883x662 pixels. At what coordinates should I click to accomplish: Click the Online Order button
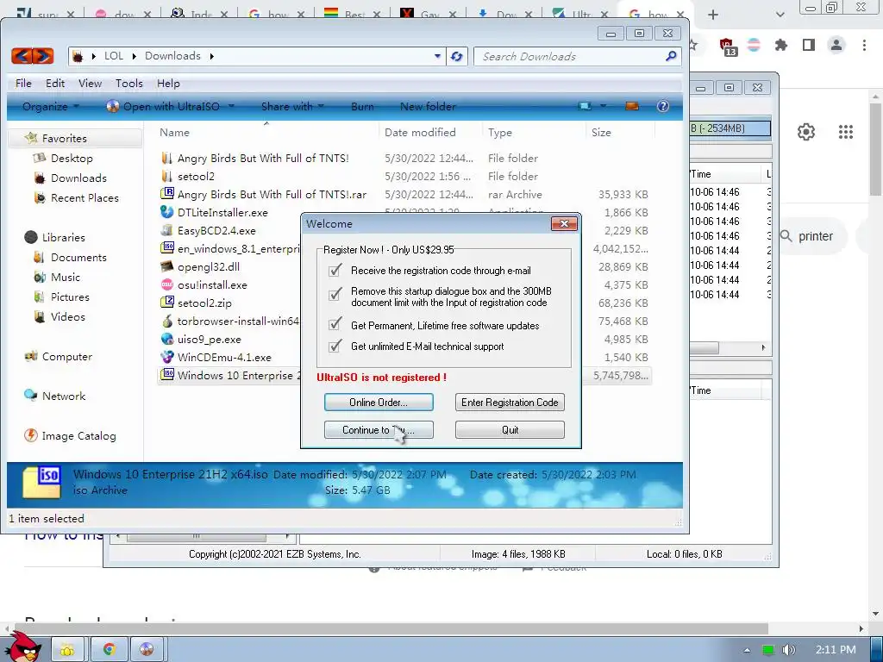pos(379,402)
